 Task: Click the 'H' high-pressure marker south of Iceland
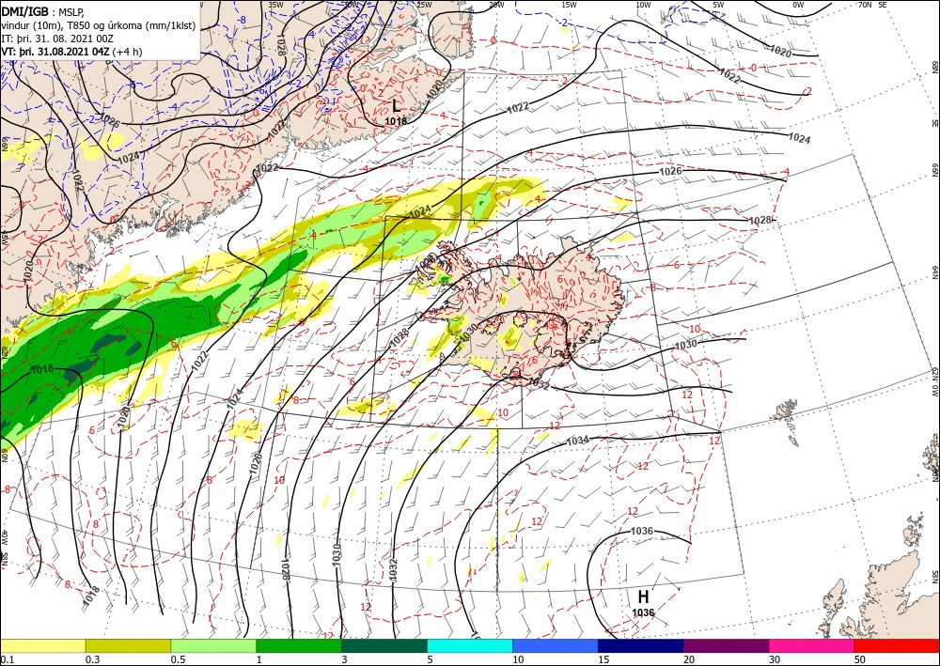pyautogui.click(x=643, y=597)
